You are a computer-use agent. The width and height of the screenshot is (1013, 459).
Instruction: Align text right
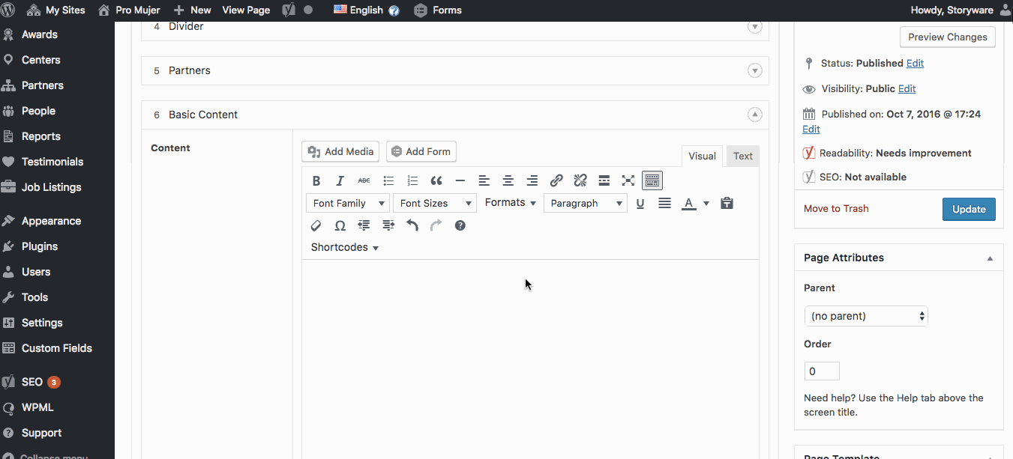click(x=532, y=180)
